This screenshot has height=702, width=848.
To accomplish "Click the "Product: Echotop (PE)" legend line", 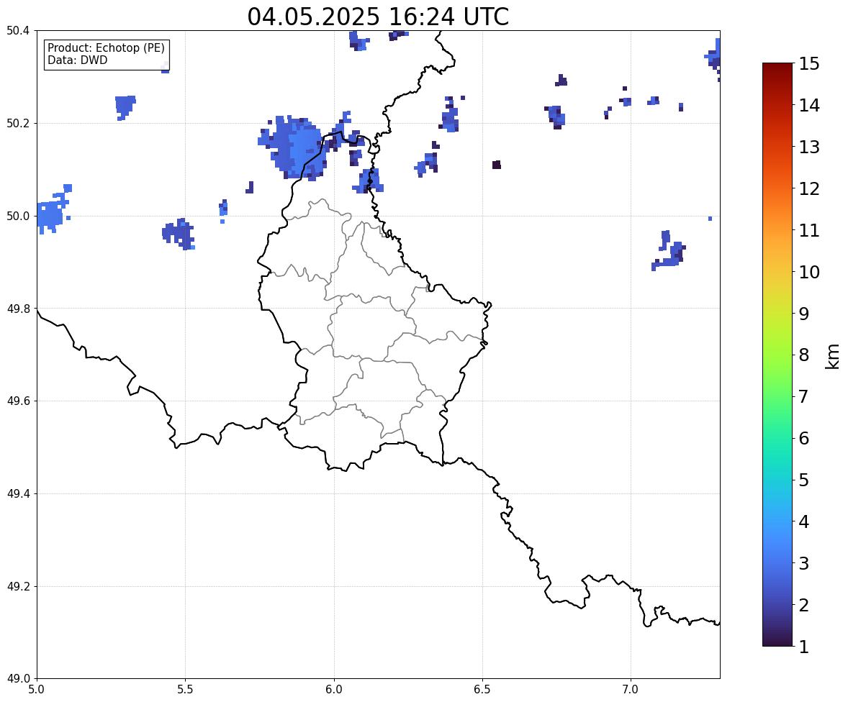I will [106, 48].
